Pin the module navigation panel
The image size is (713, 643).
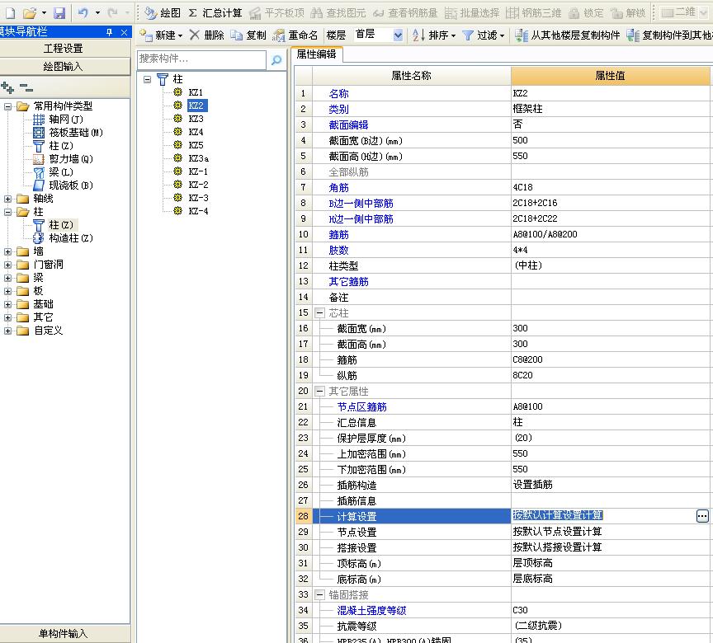pos(109,32)
